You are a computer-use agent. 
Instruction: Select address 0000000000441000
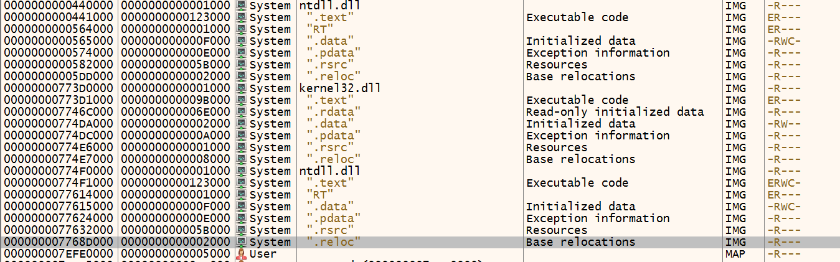point(59,17)
